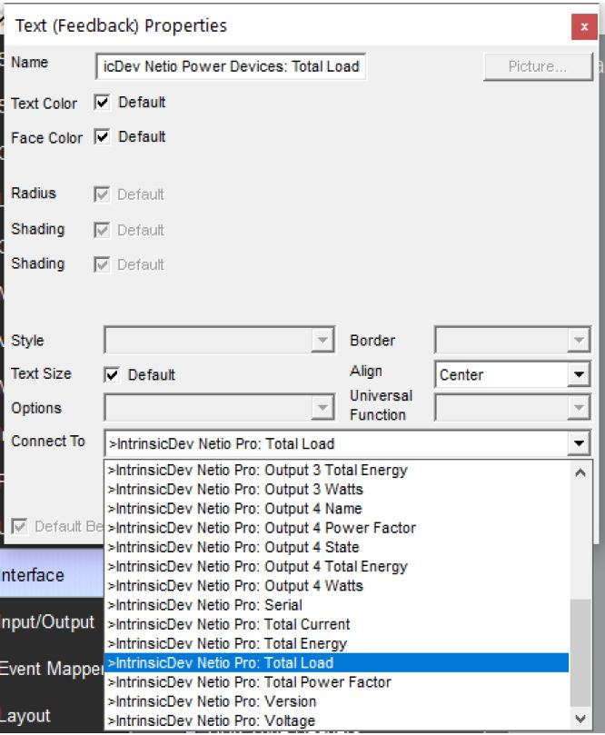This screenshot has width=605, height=735.
Task: Select Output 4 Watts in list
Action: 336,585
